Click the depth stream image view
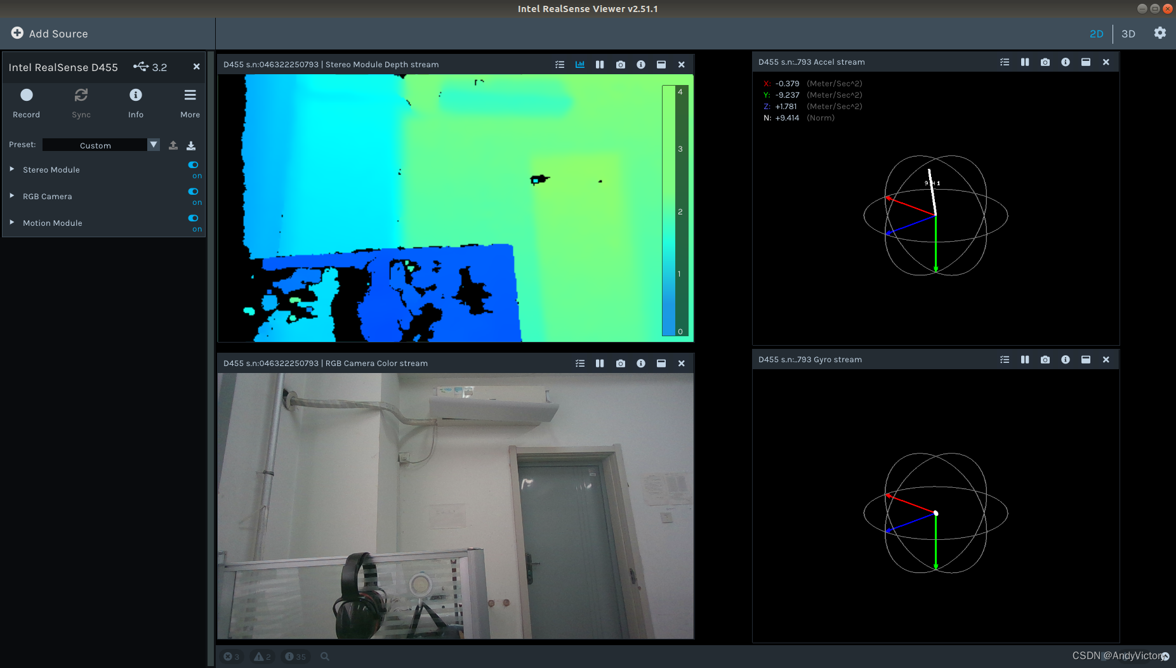The height and width of the screenshot is (668, 1176). [456, 208]
